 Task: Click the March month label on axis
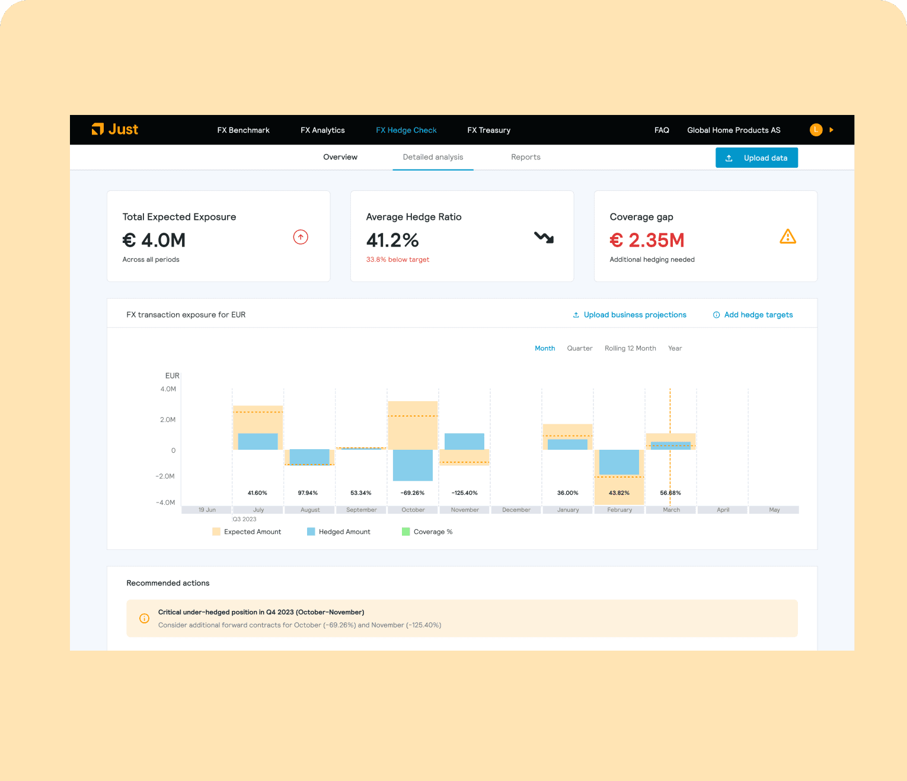tap(671, 510)
